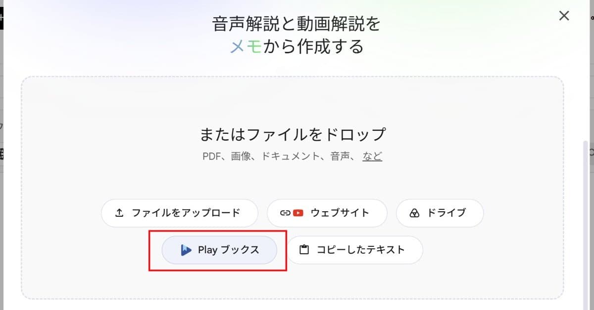Click the red YouTube icon
The height and width of the screenshot is (310, 594).
click(x=298, y=213)
